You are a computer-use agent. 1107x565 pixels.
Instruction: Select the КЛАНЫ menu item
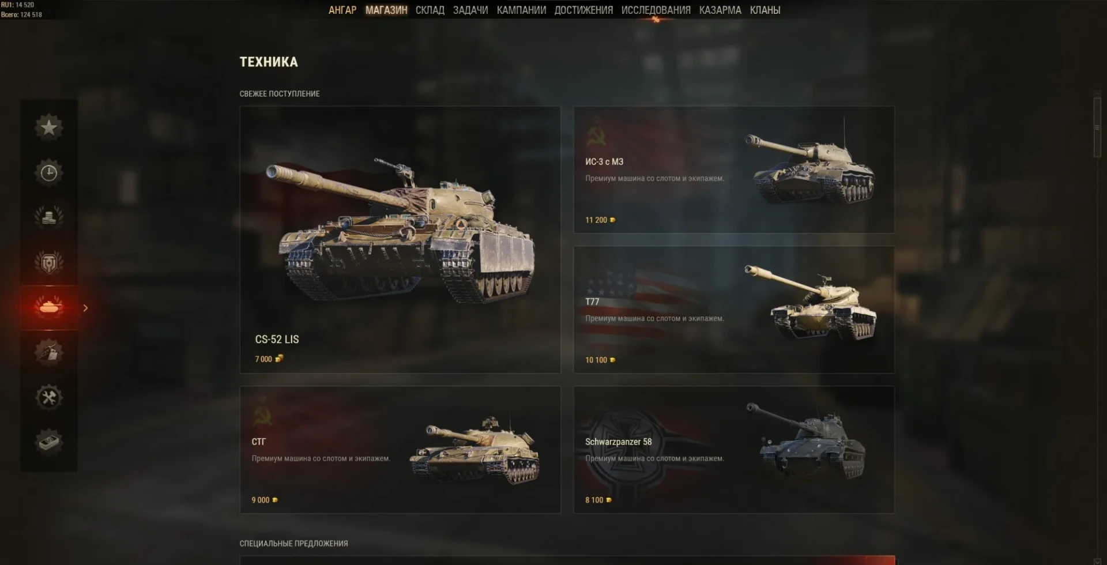(x=765, y=10)
